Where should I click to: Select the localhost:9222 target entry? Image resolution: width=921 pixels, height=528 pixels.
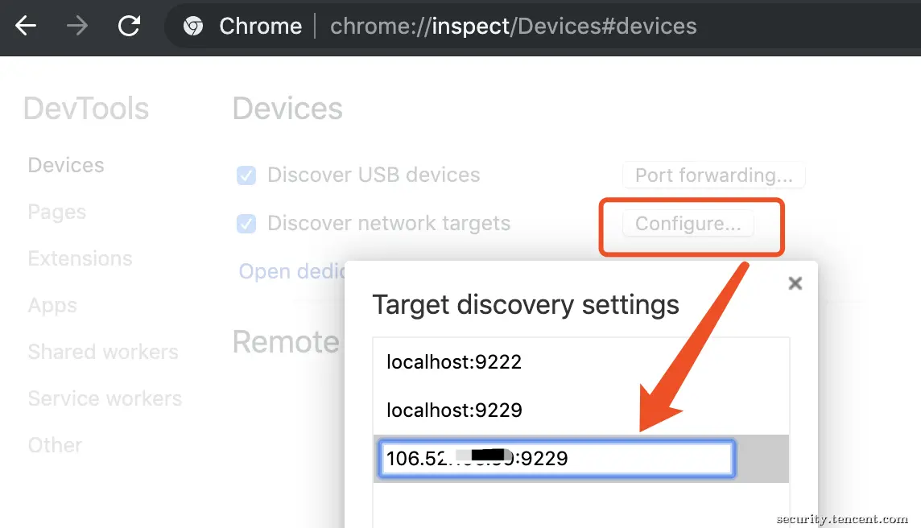point(581,361)
